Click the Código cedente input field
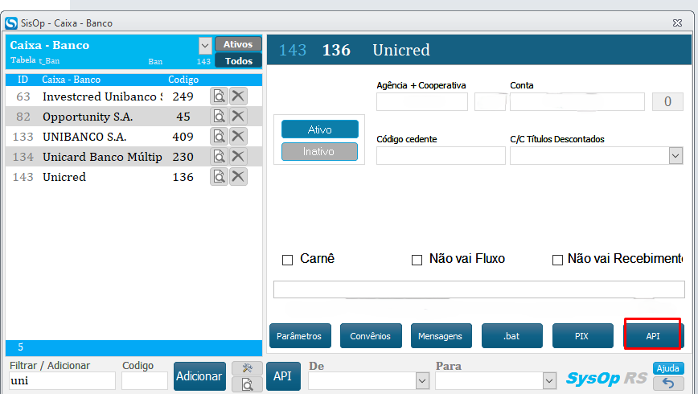The height and width of the screenshot is (394, 698). pos(441,156)
